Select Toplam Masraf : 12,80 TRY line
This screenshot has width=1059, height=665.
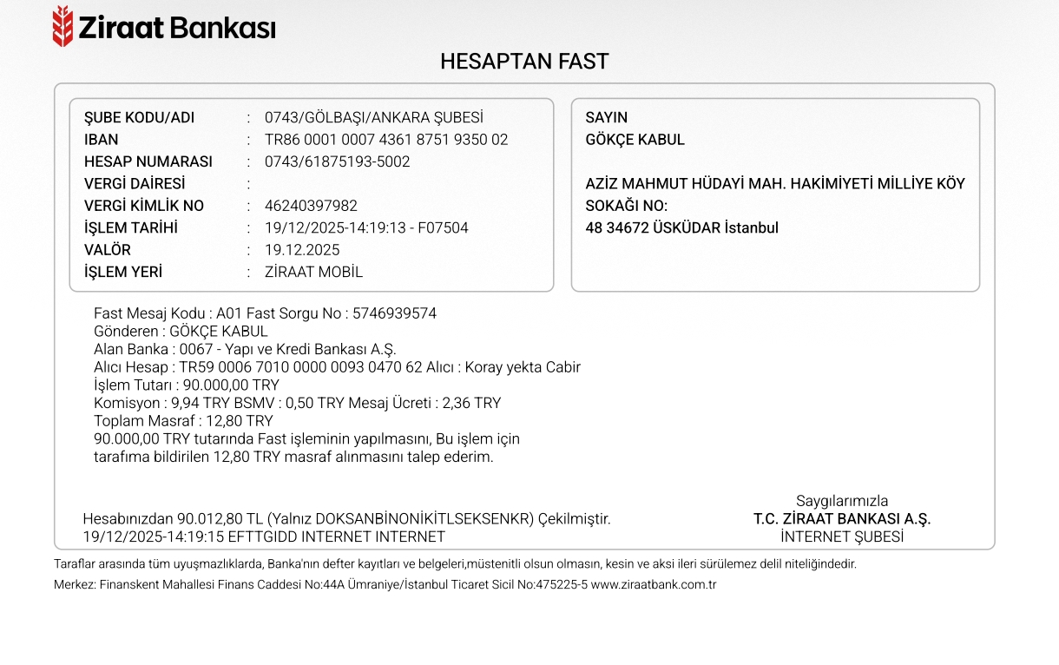[x=183, y=421]
